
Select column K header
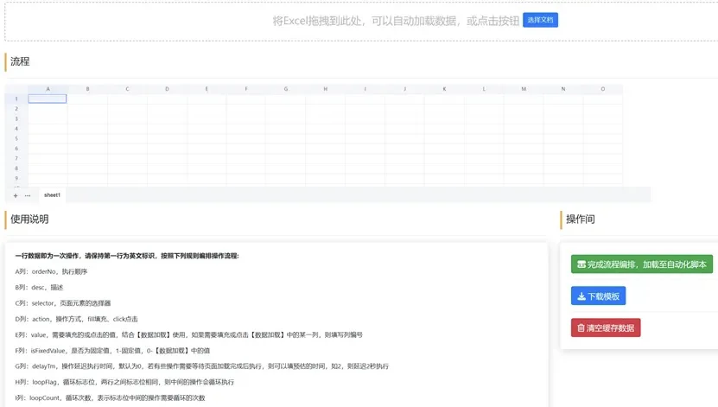click(444, 89)
